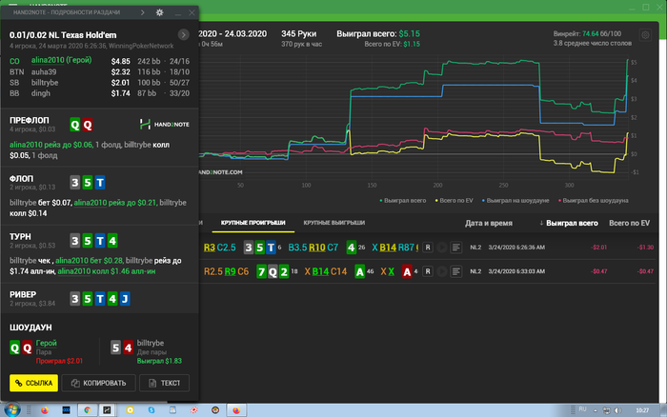Viewport: 667px width, 417px height.
Task: Click play icon for 6:33:03 hand
Action: coord(442,271)
